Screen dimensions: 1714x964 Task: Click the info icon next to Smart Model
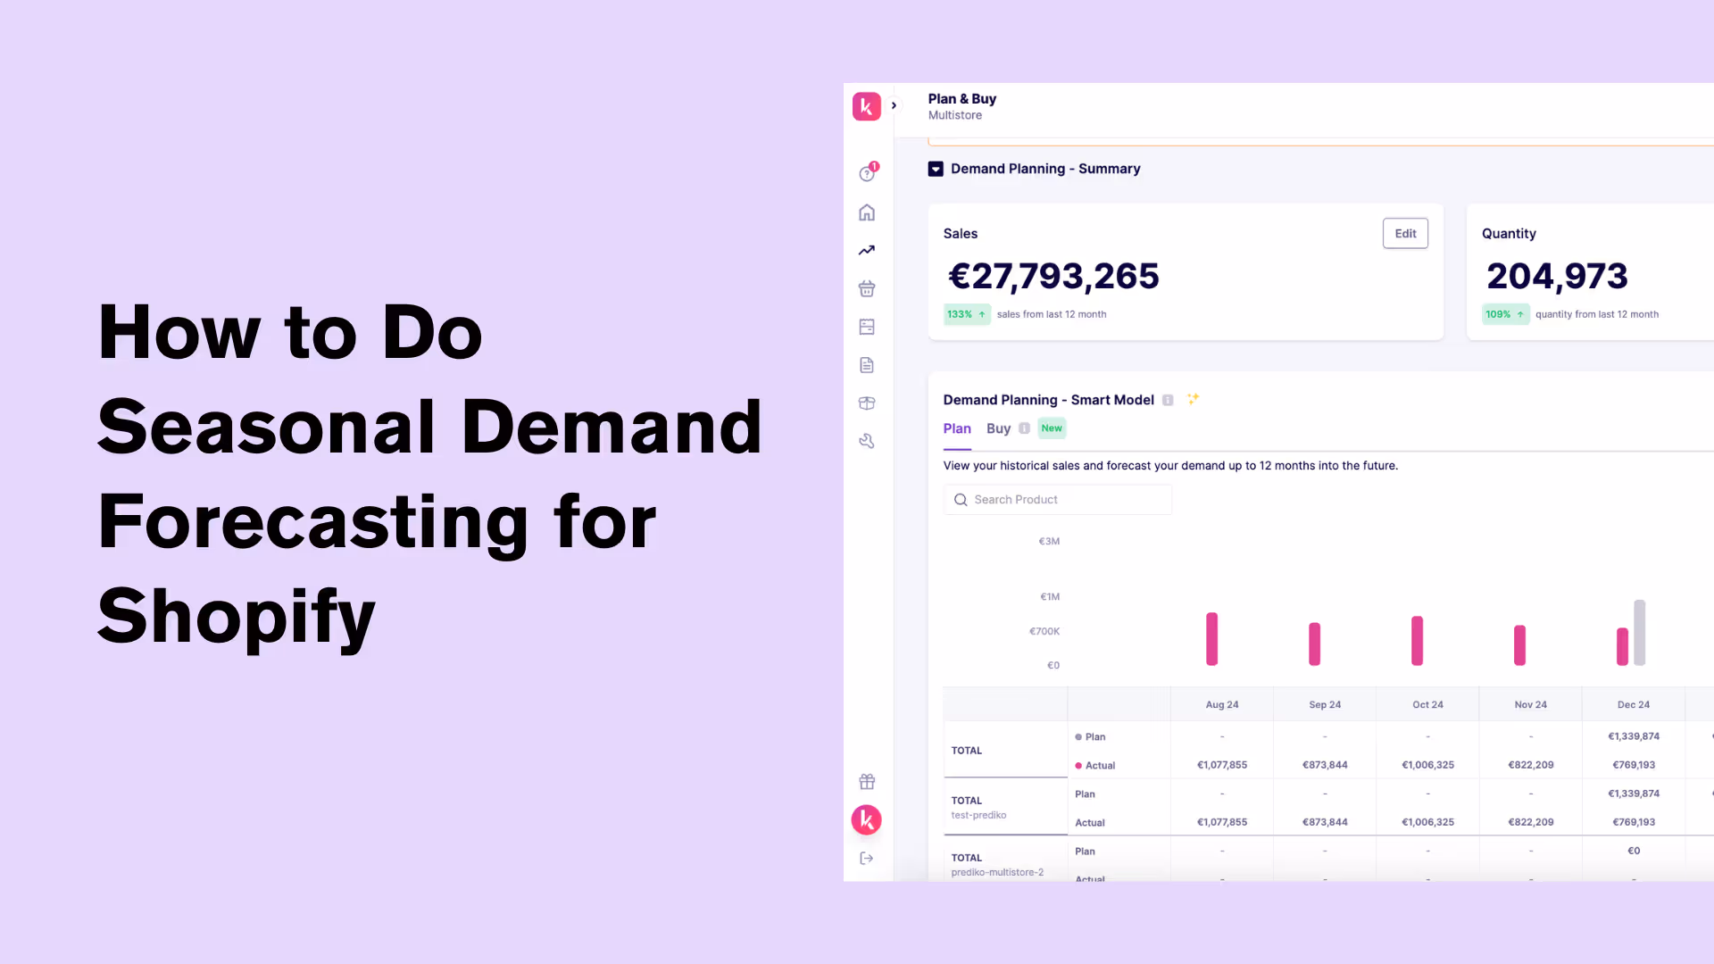(x=1168, y=400)
